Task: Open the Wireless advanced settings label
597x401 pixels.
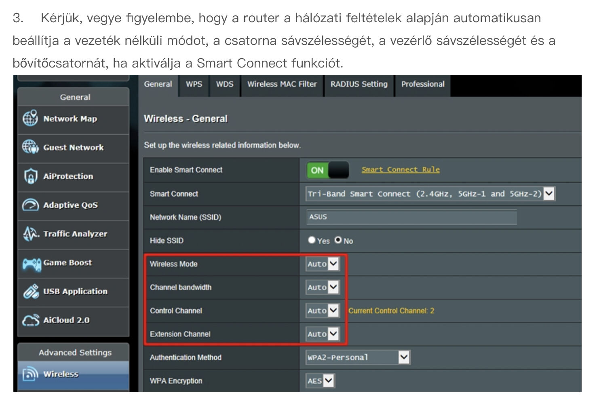Action: (x=61, y=374)
